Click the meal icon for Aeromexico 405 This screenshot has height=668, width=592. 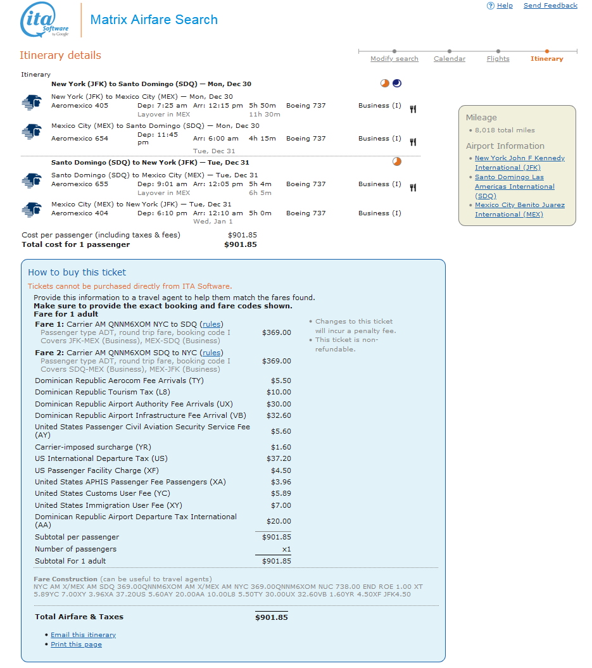413,109
